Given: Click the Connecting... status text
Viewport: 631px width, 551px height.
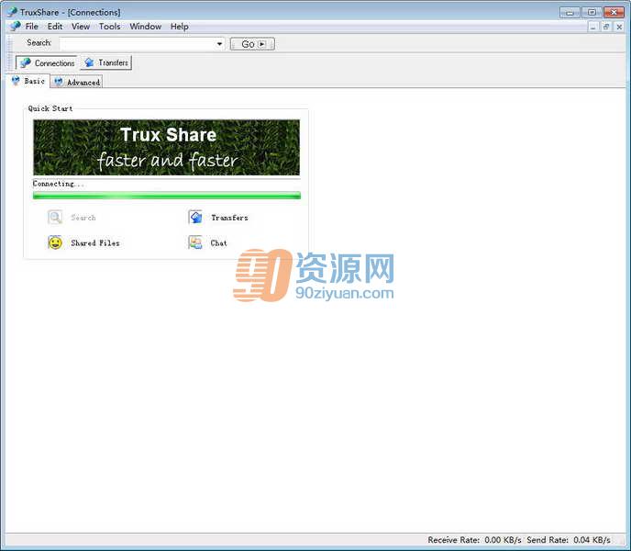Looking at the screenshot, I should click(x=59, y=184).
